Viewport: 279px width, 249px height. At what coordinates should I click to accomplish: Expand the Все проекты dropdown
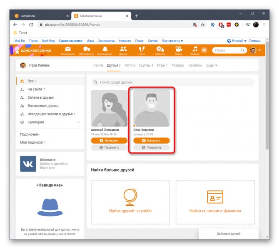tap(172, 41)
